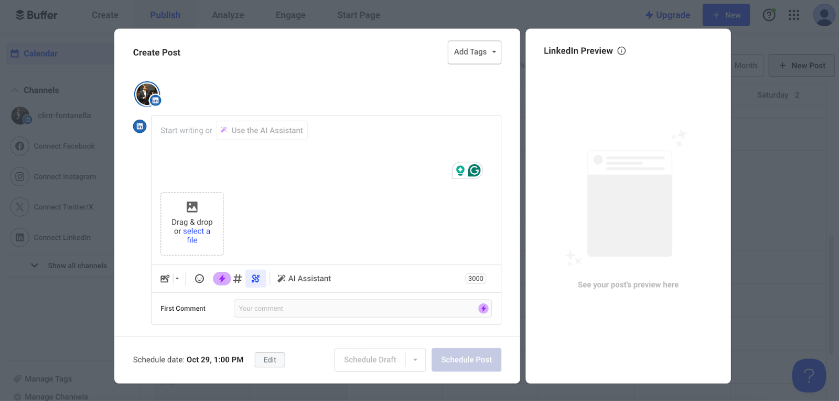Open the help chat bubble button
This screenshot has height=401, width=839.
(809, 376)
